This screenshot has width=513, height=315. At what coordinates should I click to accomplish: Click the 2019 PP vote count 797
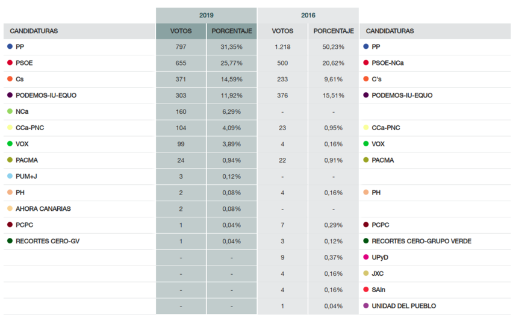[181, 46]
